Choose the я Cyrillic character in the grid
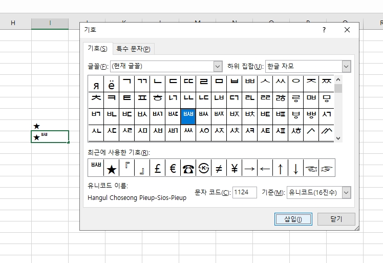 [96, 84]
